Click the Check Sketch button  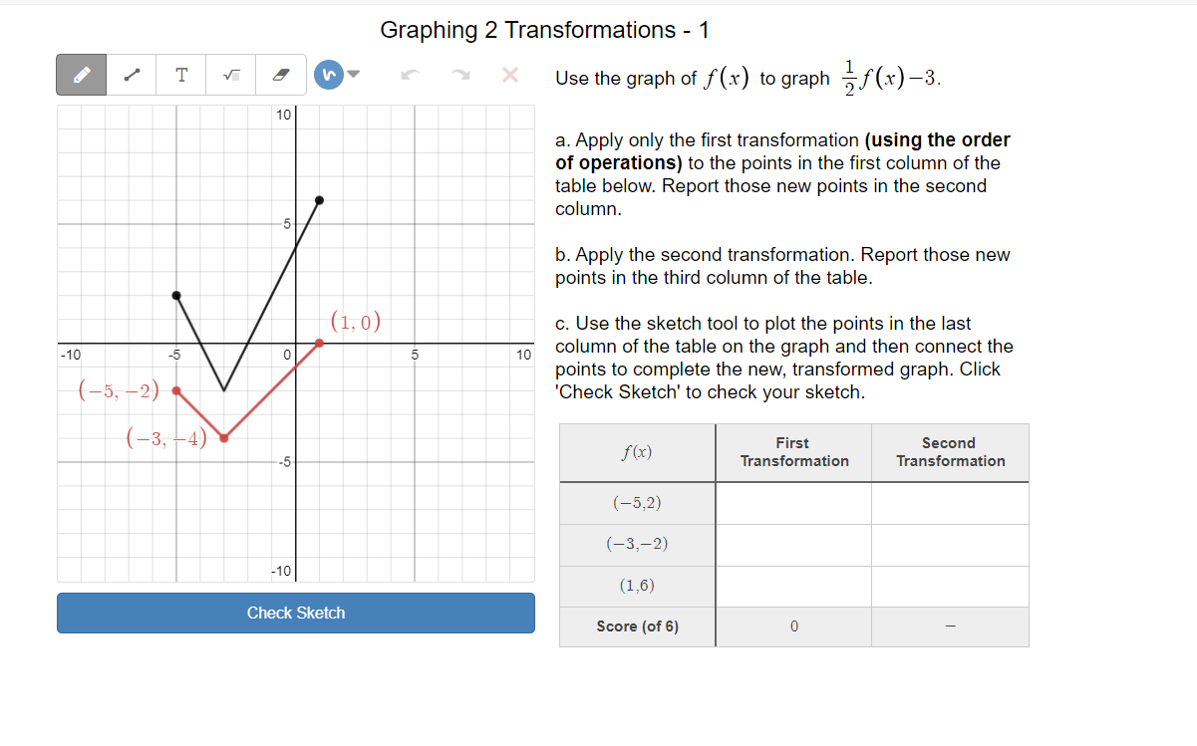coord(296,613)
